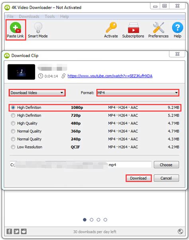The image size is (189, 240).
Task: Select Low Resolution QCIF radio button
Action: (13, 147)
